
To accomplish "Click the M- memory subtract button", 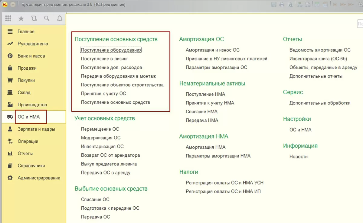I will pyautogui.click(x=351, y=5).
